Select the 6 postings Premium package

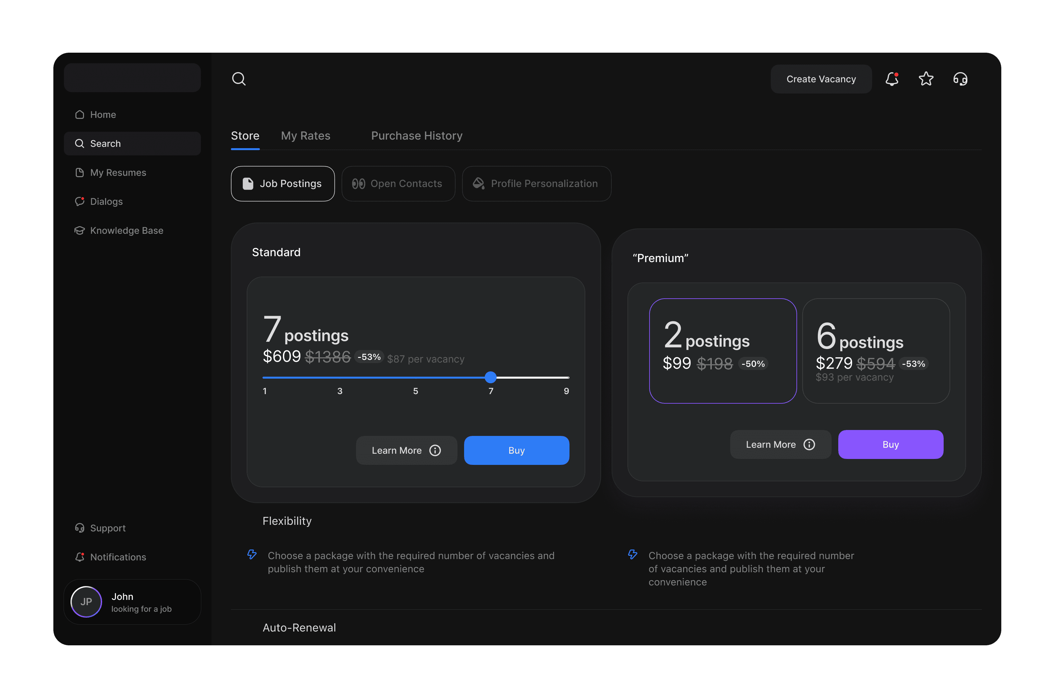coord(876,351)
